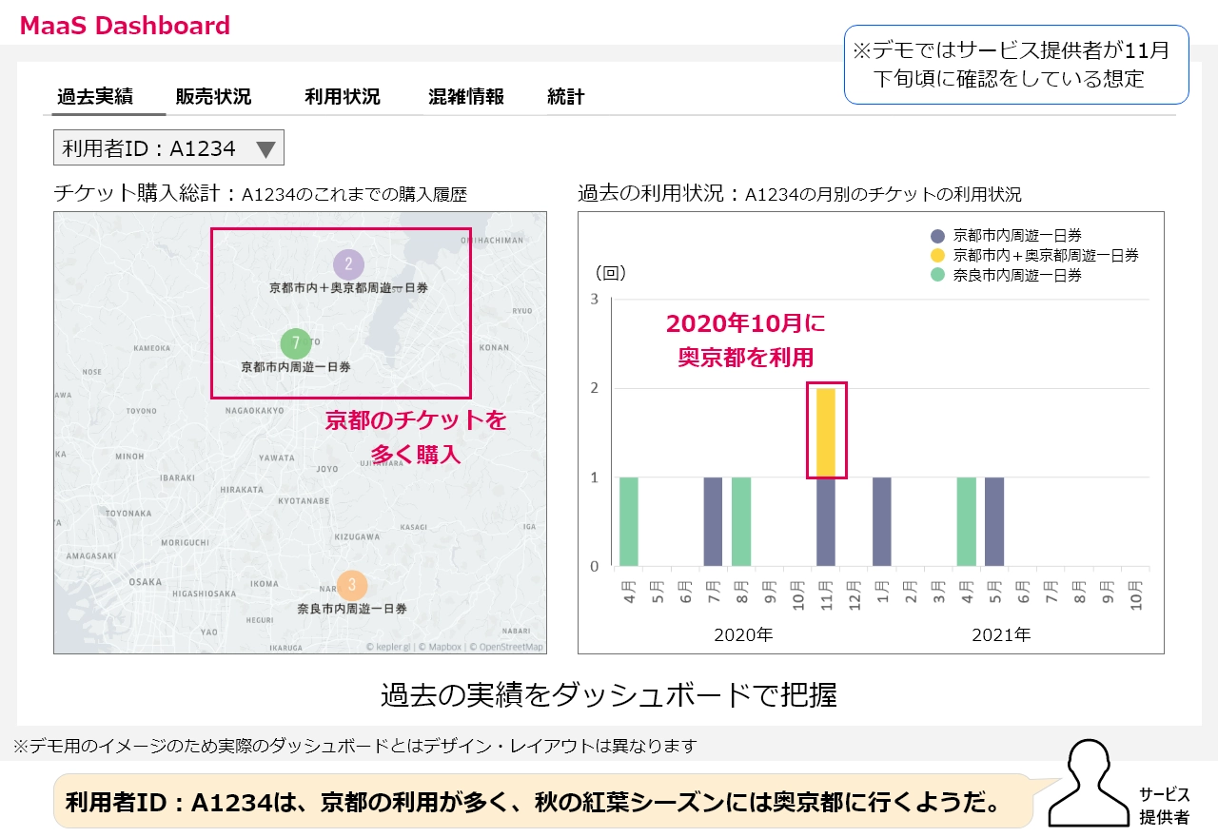The image size is (1218, 837).
Task: Click the purple bar for May 2021
Action: coord(994,521)
